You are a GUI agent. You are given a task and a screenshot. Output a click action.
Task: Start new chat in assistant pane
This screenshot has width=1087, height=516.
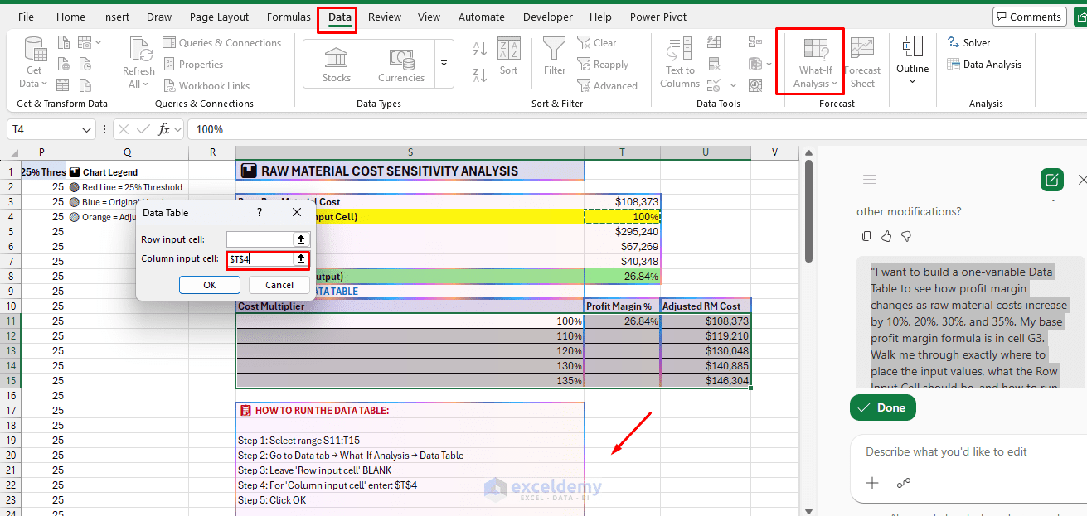pyautogui.click(x=1052, y=180)
